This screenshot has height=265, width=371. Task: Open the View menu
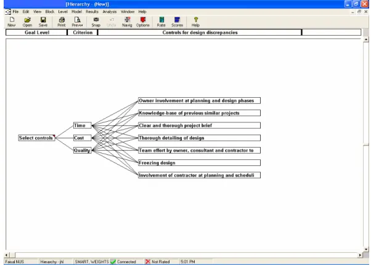38,12
